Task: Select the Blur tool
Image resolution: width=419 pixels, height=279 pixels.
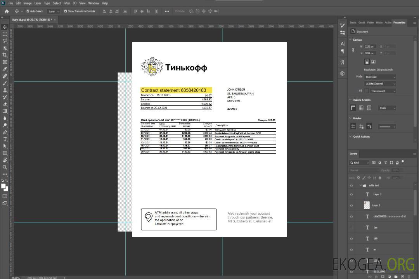Action: coord(5,118)
